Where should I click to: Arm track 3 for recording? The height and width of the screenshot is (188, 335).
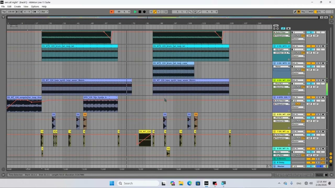(323, 63)
